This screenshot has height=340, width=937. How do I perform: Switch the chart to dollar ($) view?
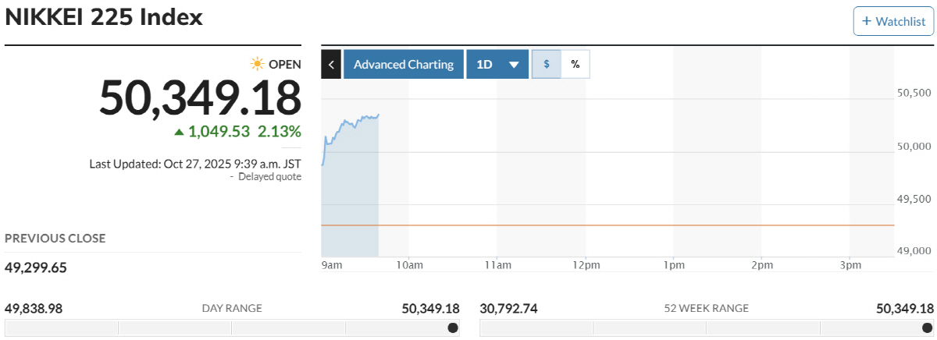coord(547,65)
